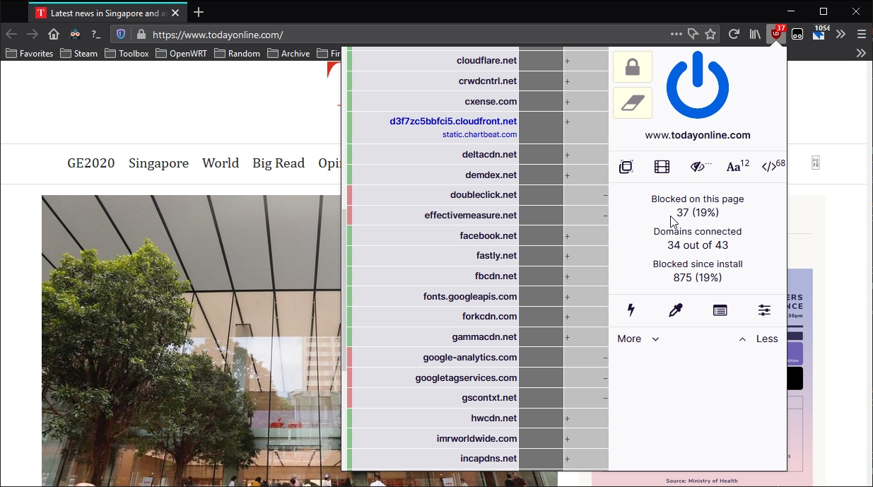Screen dimensions: 873x487
Task: Toggle the cosmetic filtering eye icon
Action: pos(700,167)
